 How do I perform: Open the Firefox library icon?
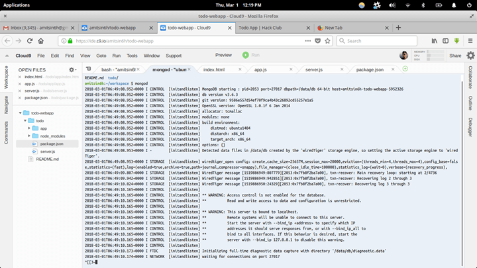(x=435, y=41)
